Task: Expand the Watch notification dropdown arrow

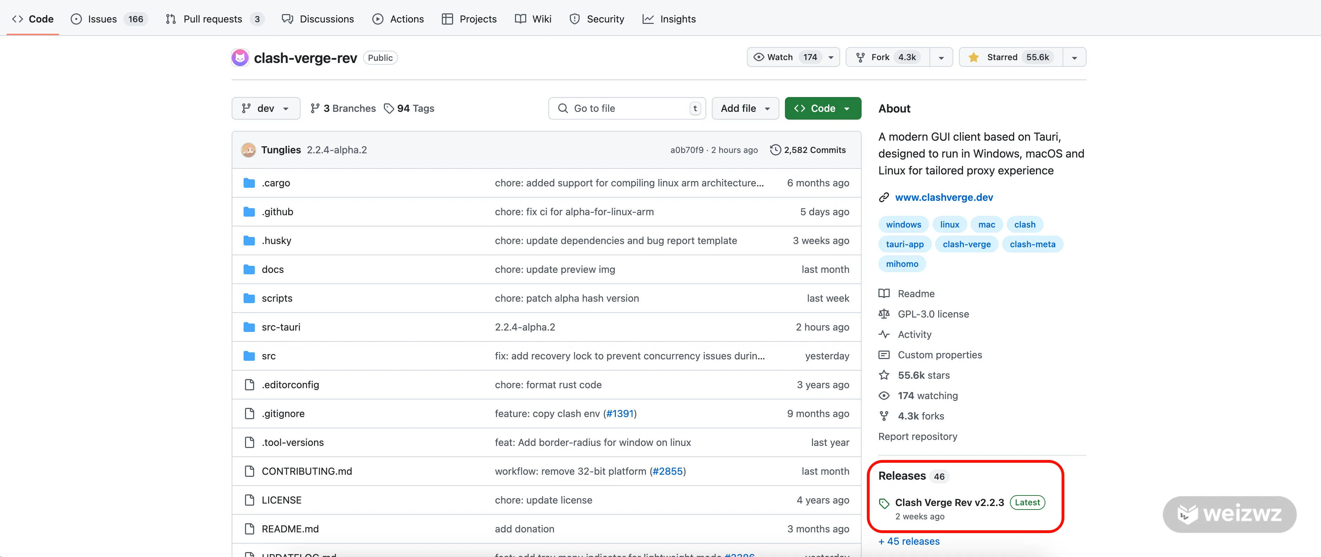Action: tap(831, 57)
